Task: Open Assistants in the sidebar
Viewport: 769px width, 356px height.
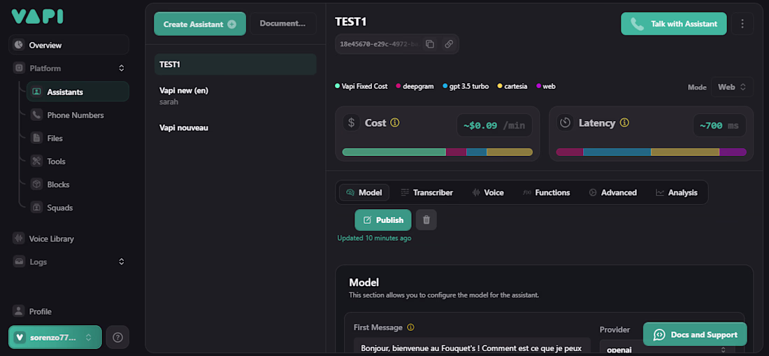Action: point(78,92)
